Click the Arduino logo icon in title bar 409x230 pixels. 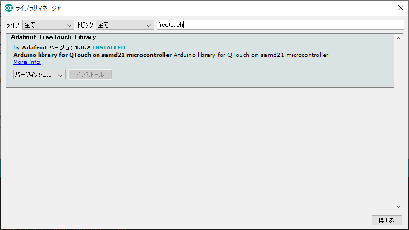pyautogui.click(x=9, y=8)
